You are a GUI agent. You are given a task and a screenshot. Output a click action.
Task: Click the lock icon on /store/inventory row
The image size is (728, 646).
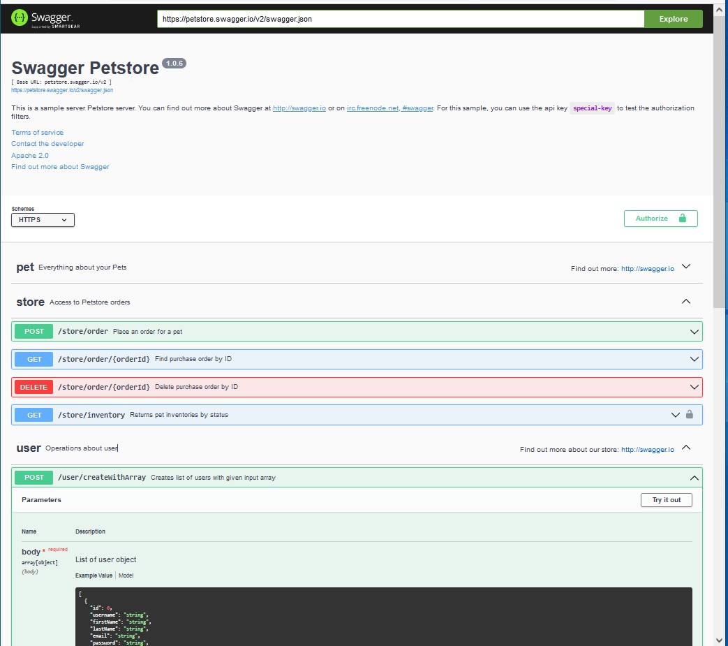pos(690,414)
